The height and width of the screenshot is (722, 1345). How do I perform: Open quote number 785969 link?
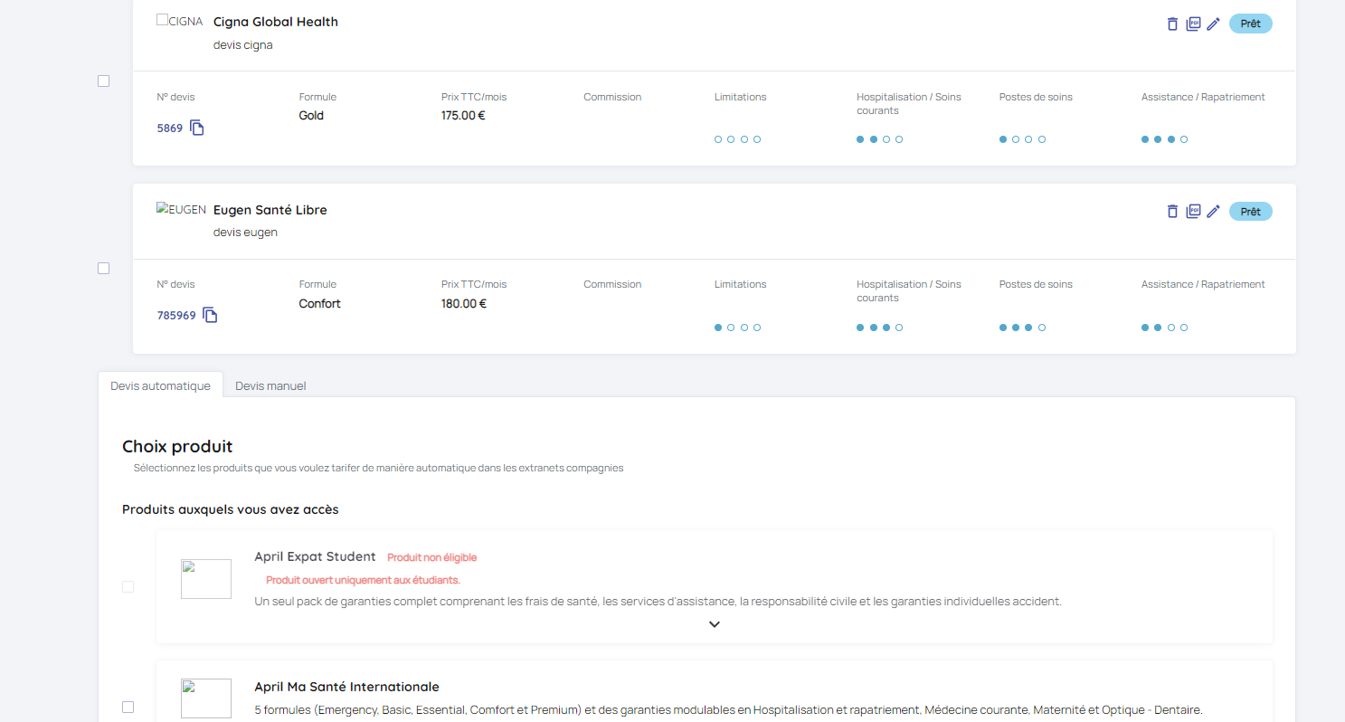click(x=176, y=316)
